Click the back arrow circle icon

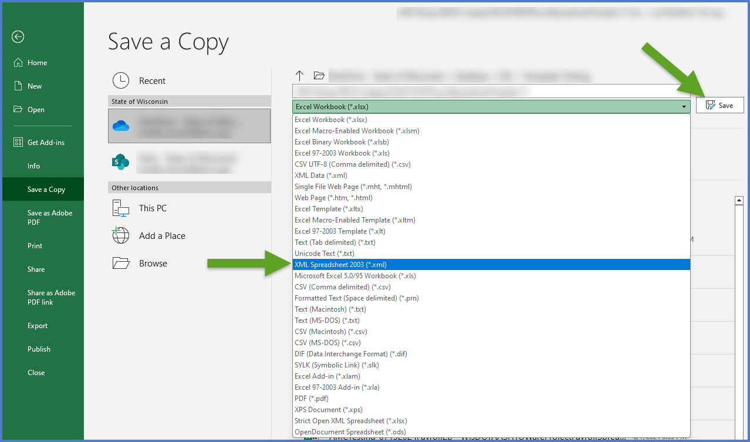18,37
